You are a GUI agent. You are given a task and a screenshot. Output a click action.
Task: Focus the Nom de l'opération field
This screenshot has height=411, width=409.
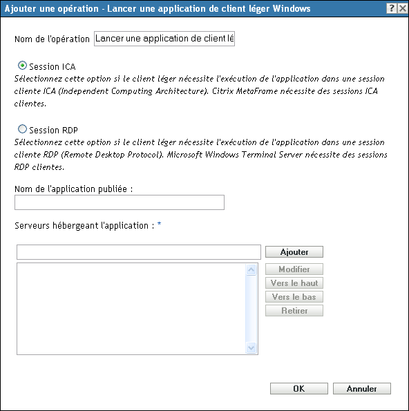164,39
